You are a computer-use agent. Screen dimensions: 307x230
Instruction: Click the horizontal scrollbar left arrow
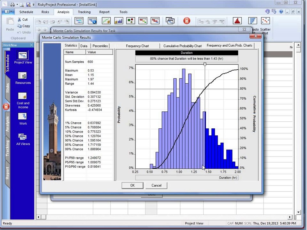pos(39,217)
